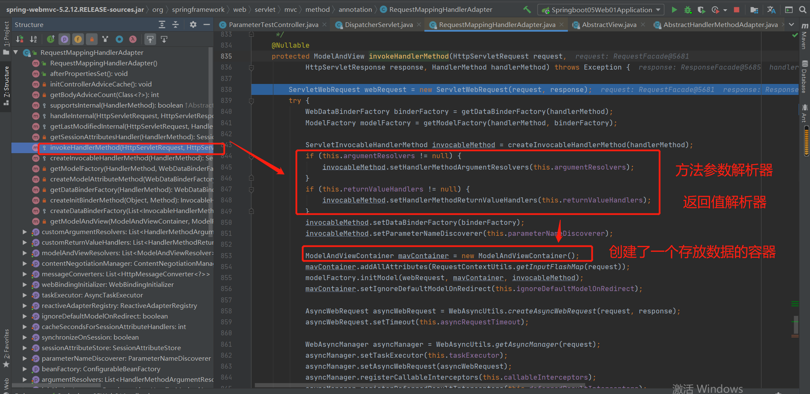Run Springboot05Web01Application with the green play icon
The width and height of the screenshot is (810, 394).
pos(674,9)
